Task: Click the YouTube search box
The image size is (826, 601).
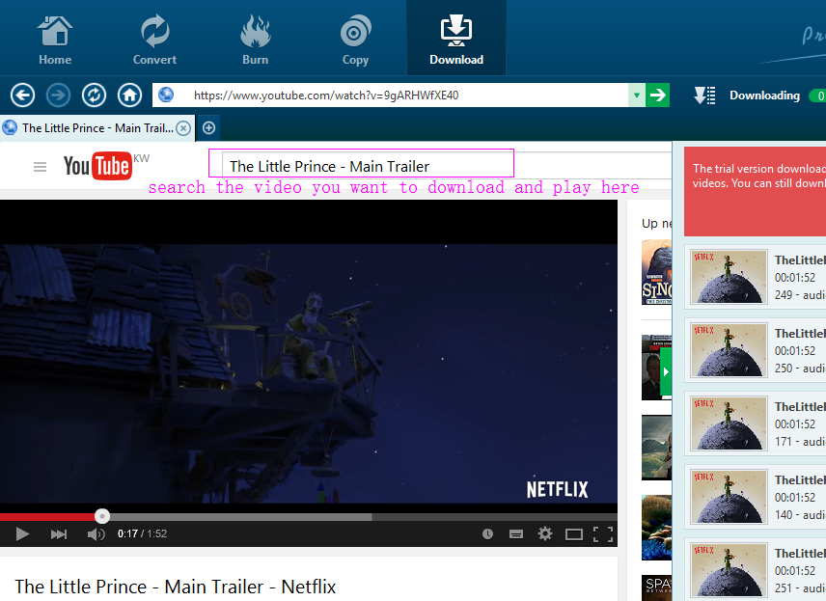Action: (x=445, y=166)
